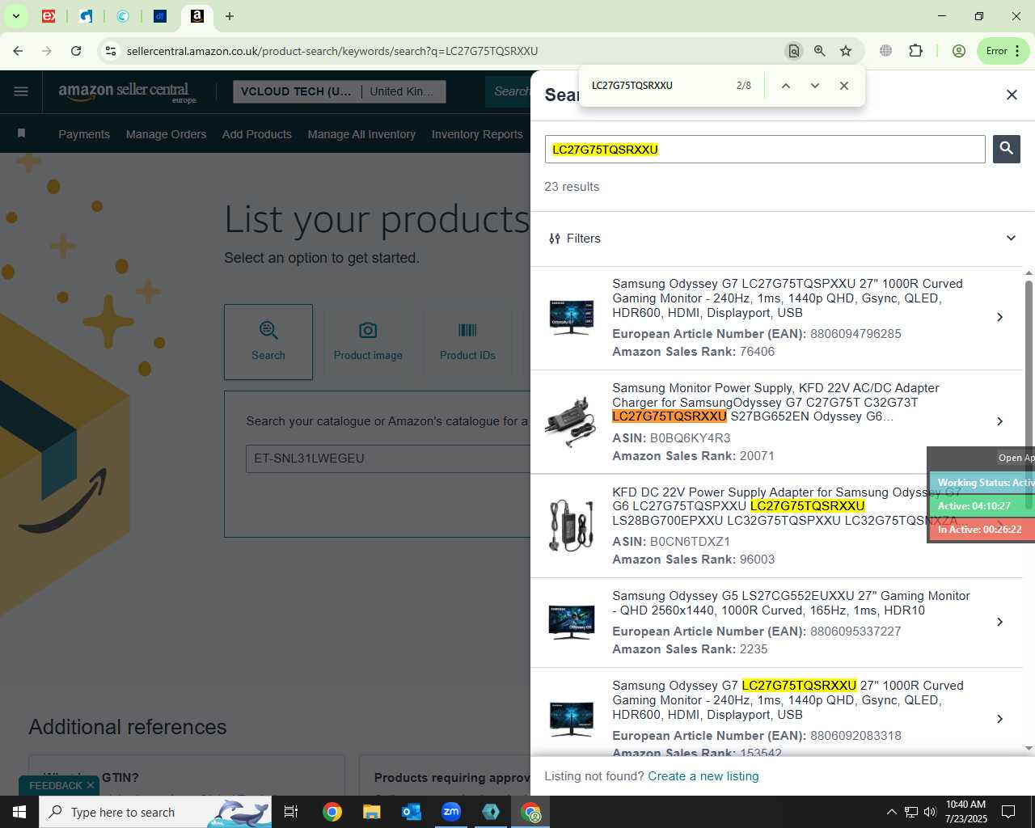Click browser back arrow
The width and height of the screenshot is (1035, 828).
[x=18, y=51]
